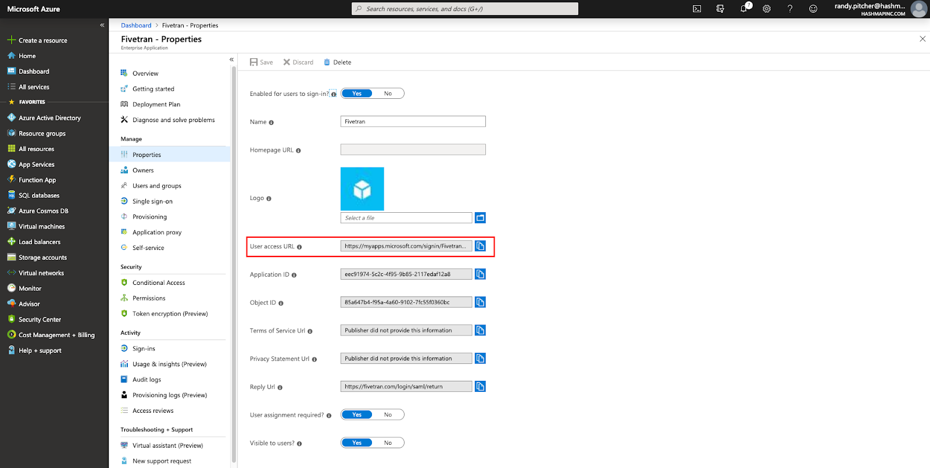Click the Select a file field
This screenshot has width=930, height=468.
point(406,218)
